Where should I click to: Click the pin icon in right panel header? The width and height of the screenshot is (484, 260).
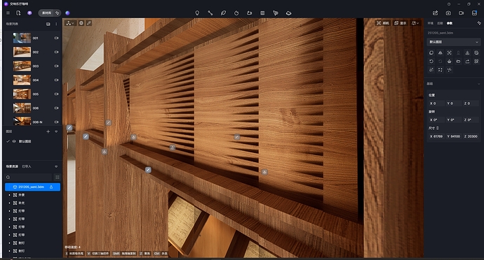[479, 23]
